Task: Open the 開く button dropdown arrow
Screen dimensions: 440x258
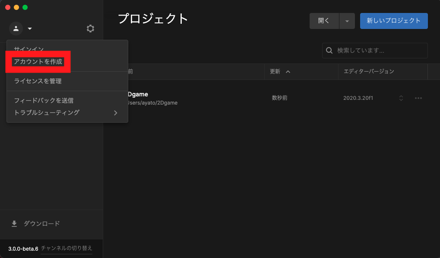Action: pyautogui.click(x=347, y=21)
